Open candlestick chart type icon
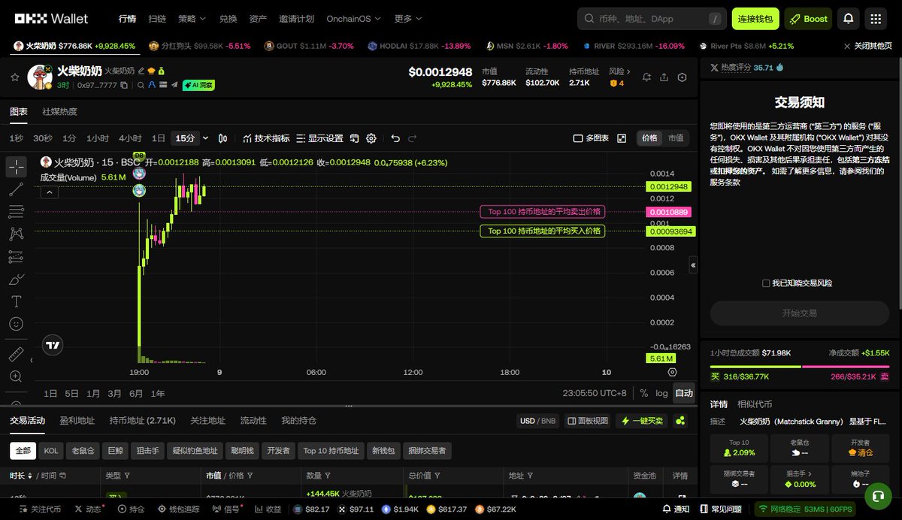Screen dimensions: 902x520 coord(222,138)
